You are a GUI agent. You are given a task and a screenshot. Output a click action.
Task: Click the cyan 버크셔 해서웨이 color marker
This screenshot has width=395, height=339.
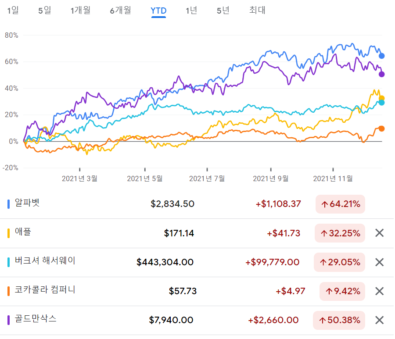[9, 262]
